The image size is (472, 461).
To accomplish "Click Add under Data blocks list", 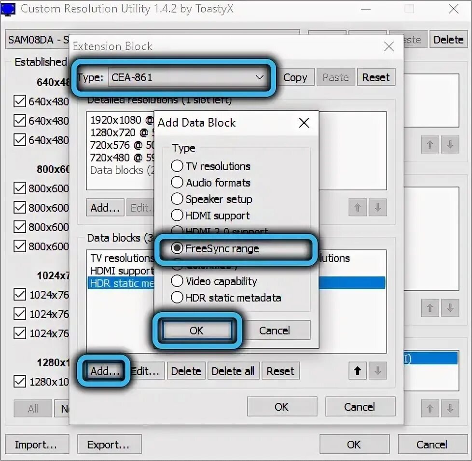I will tap(105, 371).
